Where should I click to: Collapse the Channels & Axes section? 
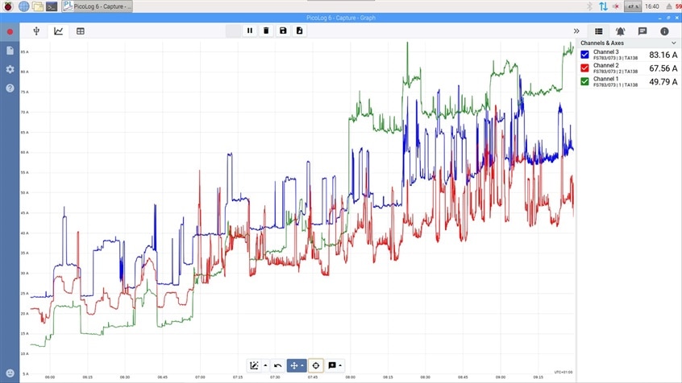tap(674, 43)
